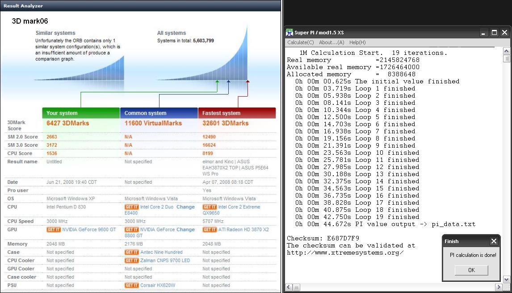This screenshot has width=512, height=293.
Task: Minimize the Super PI window
Action: [483, 33]
